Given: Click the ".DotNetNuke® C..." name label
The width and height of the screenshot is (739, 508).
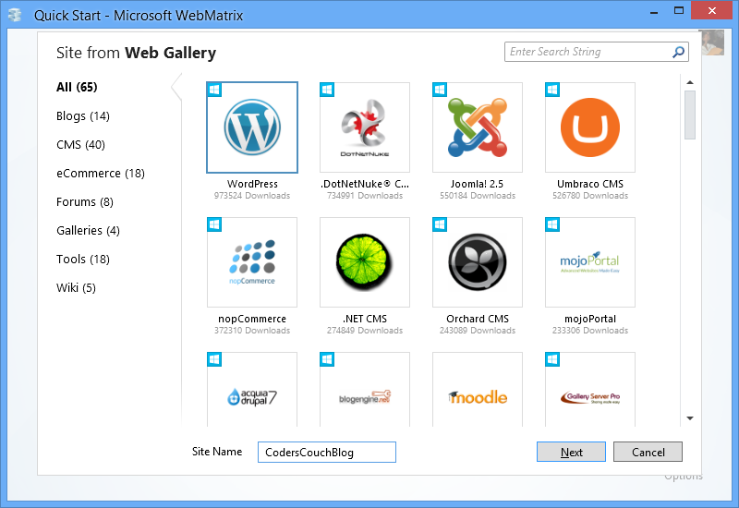Looking at the screenshot, I should pos(365,184).
